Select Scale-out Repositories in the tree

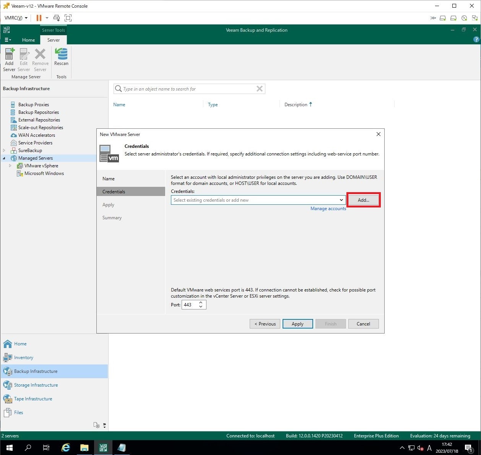coord(41,128)
